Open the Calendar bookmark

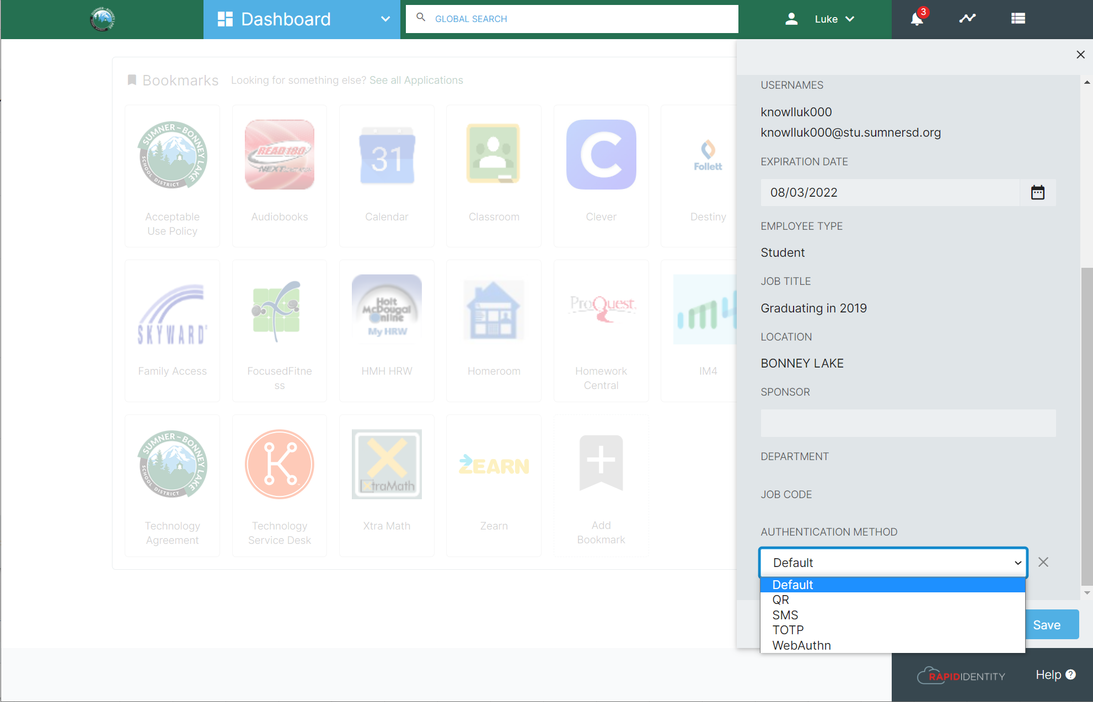[x=387, y=176]
